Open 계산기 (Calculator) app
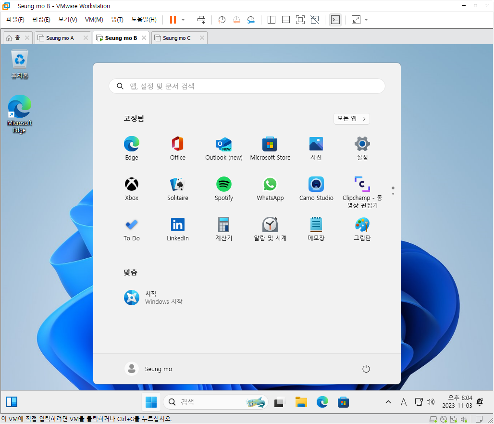Viewport: 494px width, 424px height. pyautogui.click(x=223, y=229)
